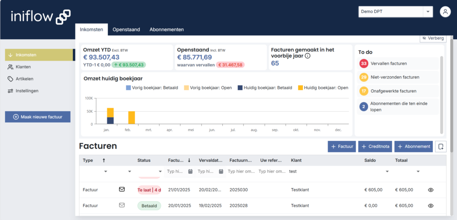
Task: Switch to the Abonnementen tab
Action: coord(166,29)
